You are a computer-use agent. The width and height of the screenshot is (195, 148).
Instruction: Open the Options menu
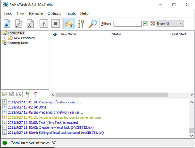[54, 13]
